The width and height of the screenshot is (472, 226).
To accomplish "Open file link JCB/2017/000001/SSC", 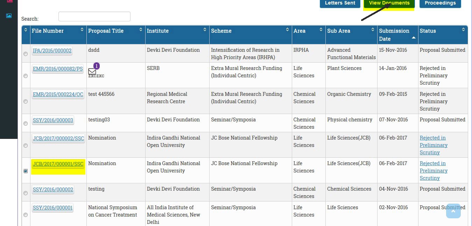I will (x=58, y=164).
